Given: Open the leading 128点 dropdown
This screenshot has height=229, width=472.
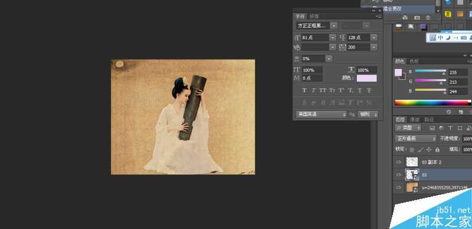Looking at the screenshot, I should pyautogui.click(x=374, y=38).
